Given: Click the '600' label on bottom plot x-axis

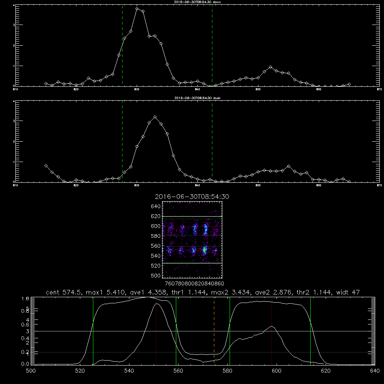Looking at the screenshot, I should pos(276,371).
